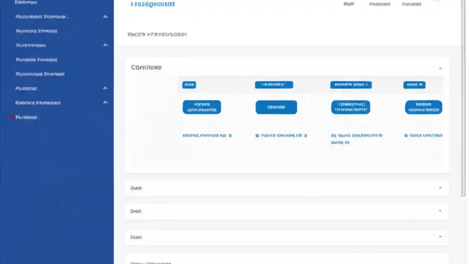Select the first menu entry in the blue sidebar
Viewport: 469px width, 264px height.
[x=26, y=2]
